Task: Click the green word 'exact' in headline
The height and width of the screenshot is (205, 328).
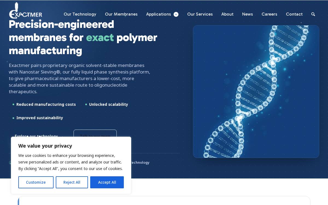Action: click(100, 37)
